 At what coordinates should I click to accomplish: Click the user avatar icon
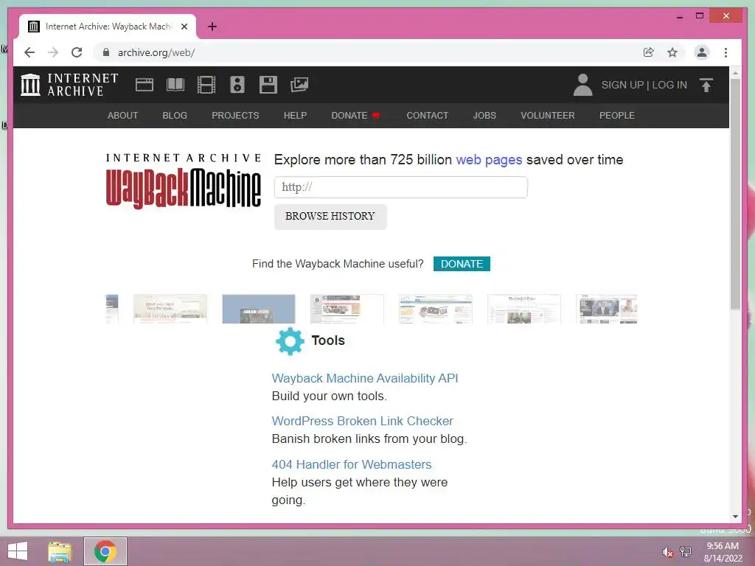click(582, 85)
